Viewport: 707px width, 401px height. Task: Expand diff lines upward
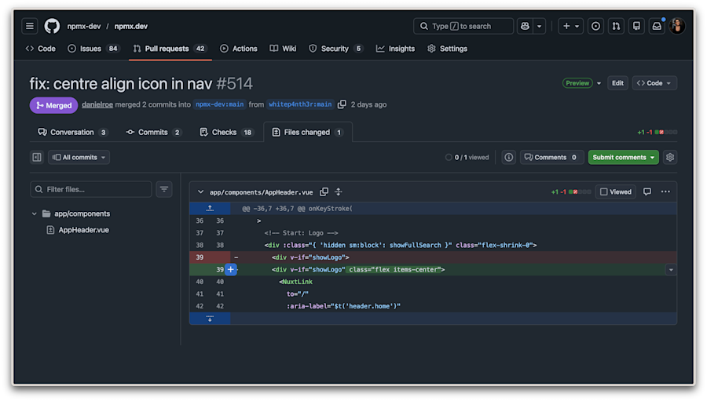(210, 208)
